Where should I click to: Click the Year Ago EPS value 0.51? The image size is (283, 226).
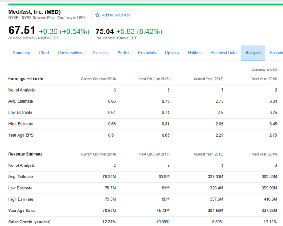click(x=112, y=135)
